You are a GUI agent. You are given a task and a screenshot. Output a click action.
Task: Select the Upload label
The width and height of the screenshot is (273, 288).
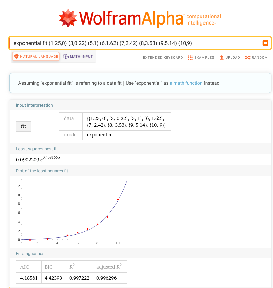point(233,58)
